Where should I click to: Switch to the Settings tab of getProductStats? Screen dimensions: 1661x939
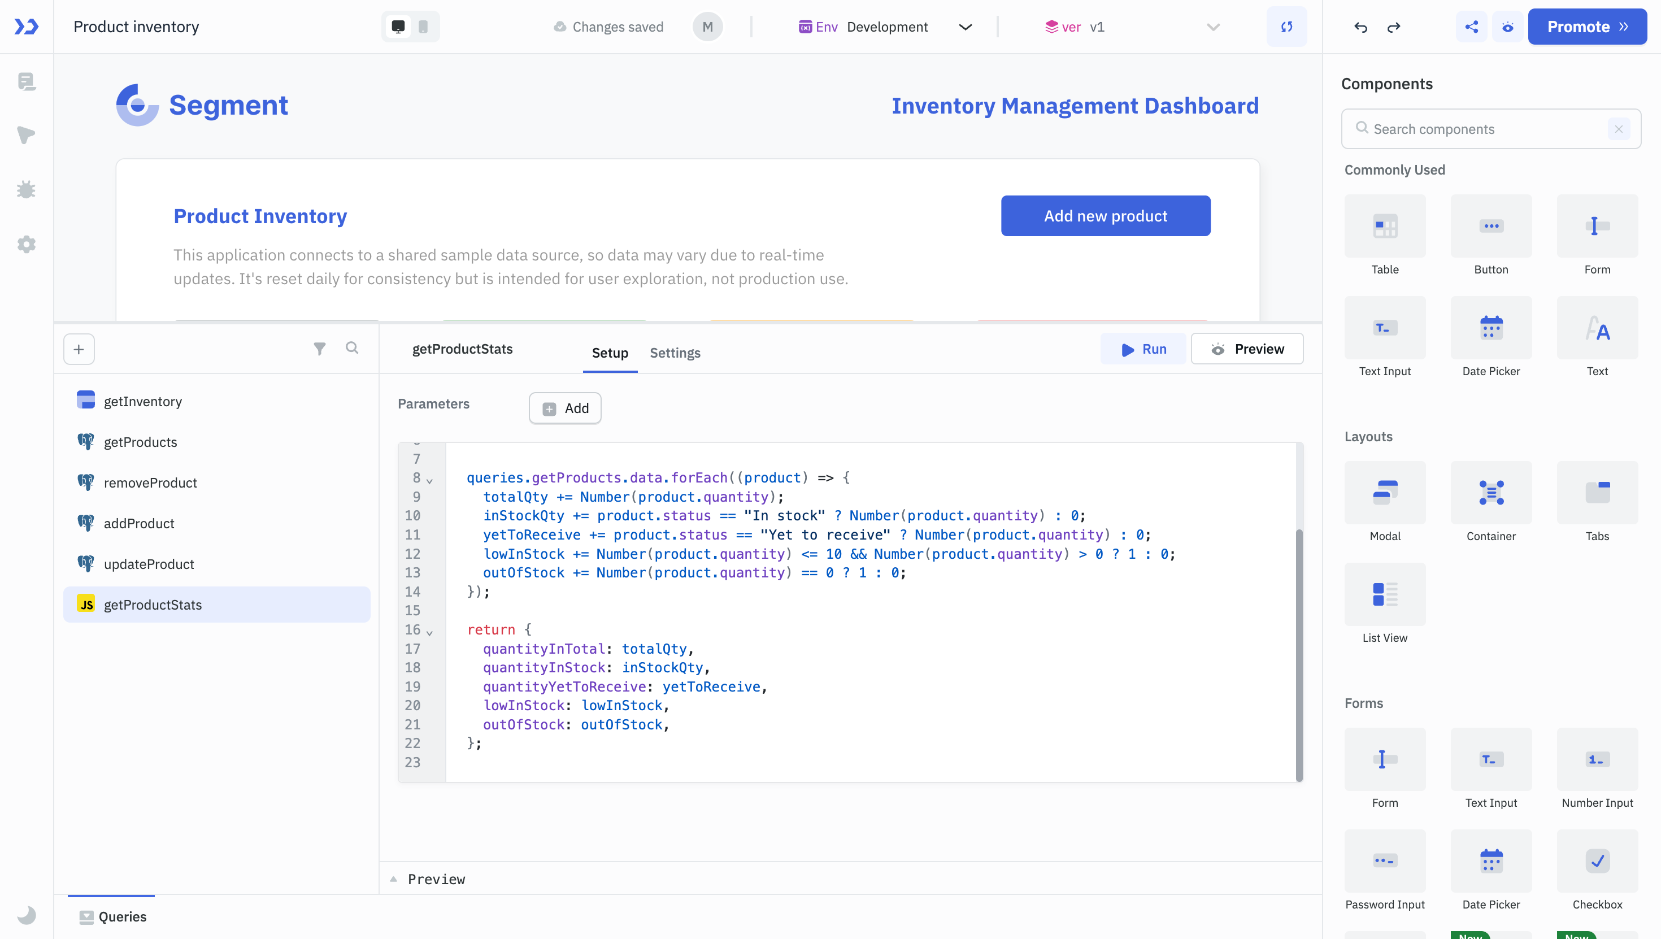(x=675, y=353)
